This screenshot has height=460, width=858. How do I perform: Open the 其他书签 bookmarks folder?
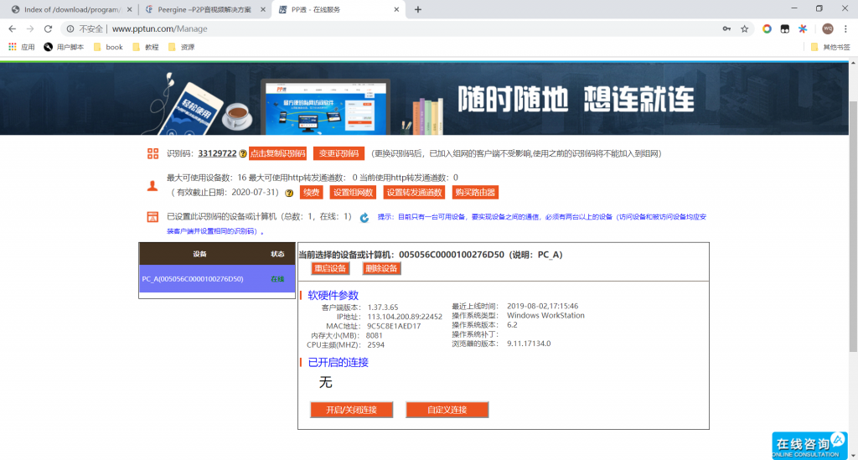(x=830, y=47)
